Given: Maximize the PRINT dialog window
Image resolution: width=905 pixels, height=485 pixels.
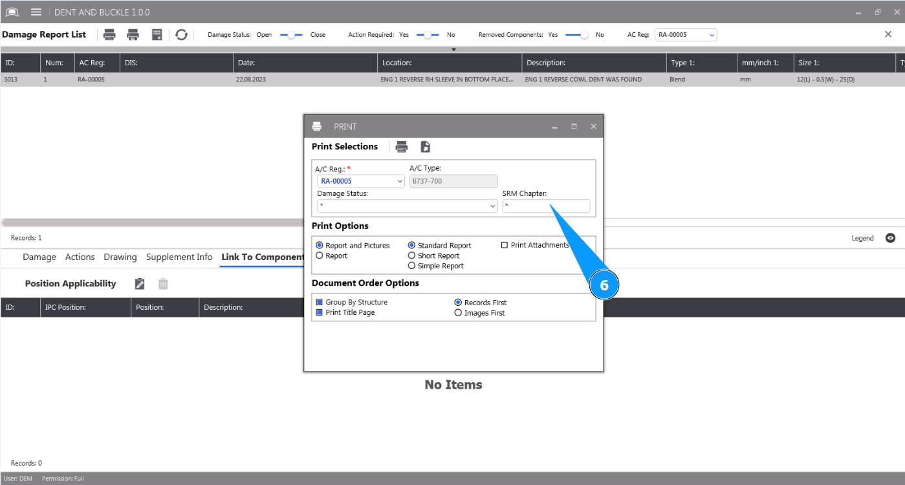Looking at the screenshot, I should (574, 127).
